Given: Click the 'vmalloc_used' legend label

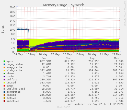Looking at the screenshot, I should 16,89.
